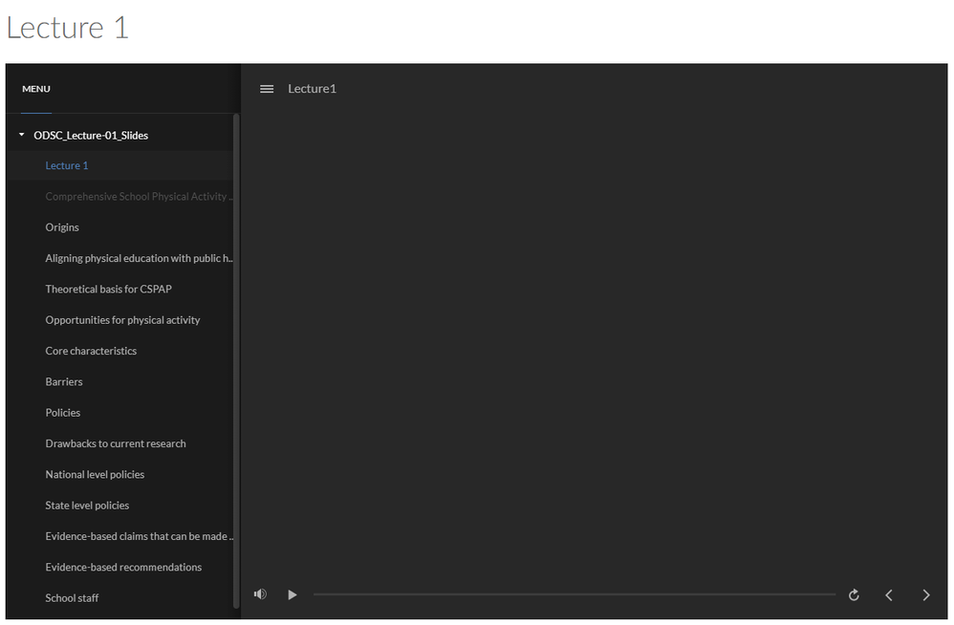Open the sidebar hamburger menu
The image size is (954, 625).
coord(266,88)
